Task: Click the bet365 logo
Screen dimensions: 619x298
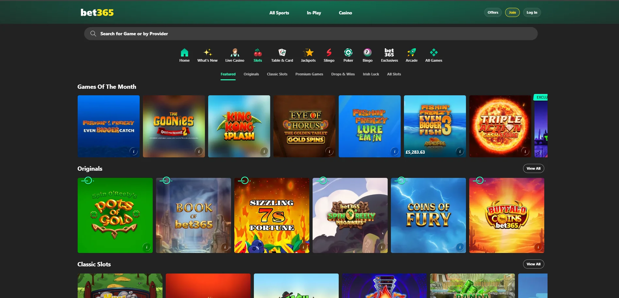Action: (x=97, y=12)
